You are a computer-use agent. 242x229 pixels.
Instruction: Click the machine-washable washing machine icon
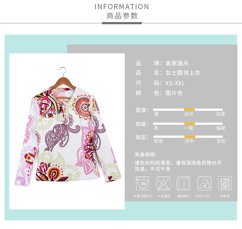coord(225,183)
